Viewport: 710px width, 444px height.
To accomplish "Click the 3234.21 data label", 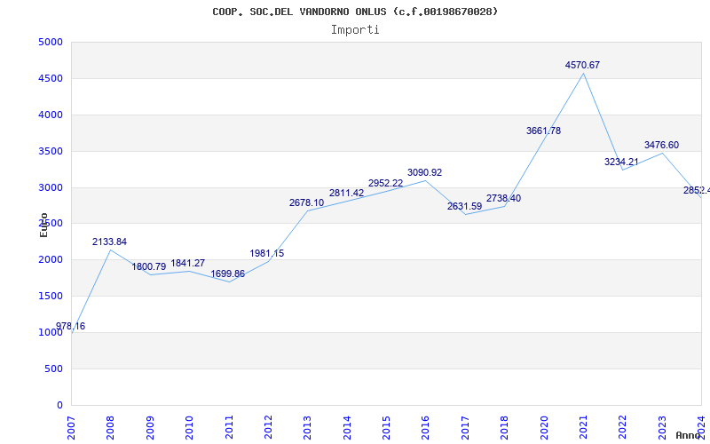I will tap(622, 162).
